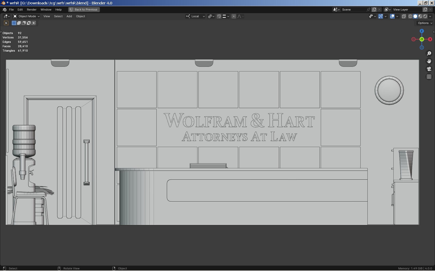Choose the Set new selection mode
The width and height of the screenshot is (435, 271).
click(x=14, y=23)
